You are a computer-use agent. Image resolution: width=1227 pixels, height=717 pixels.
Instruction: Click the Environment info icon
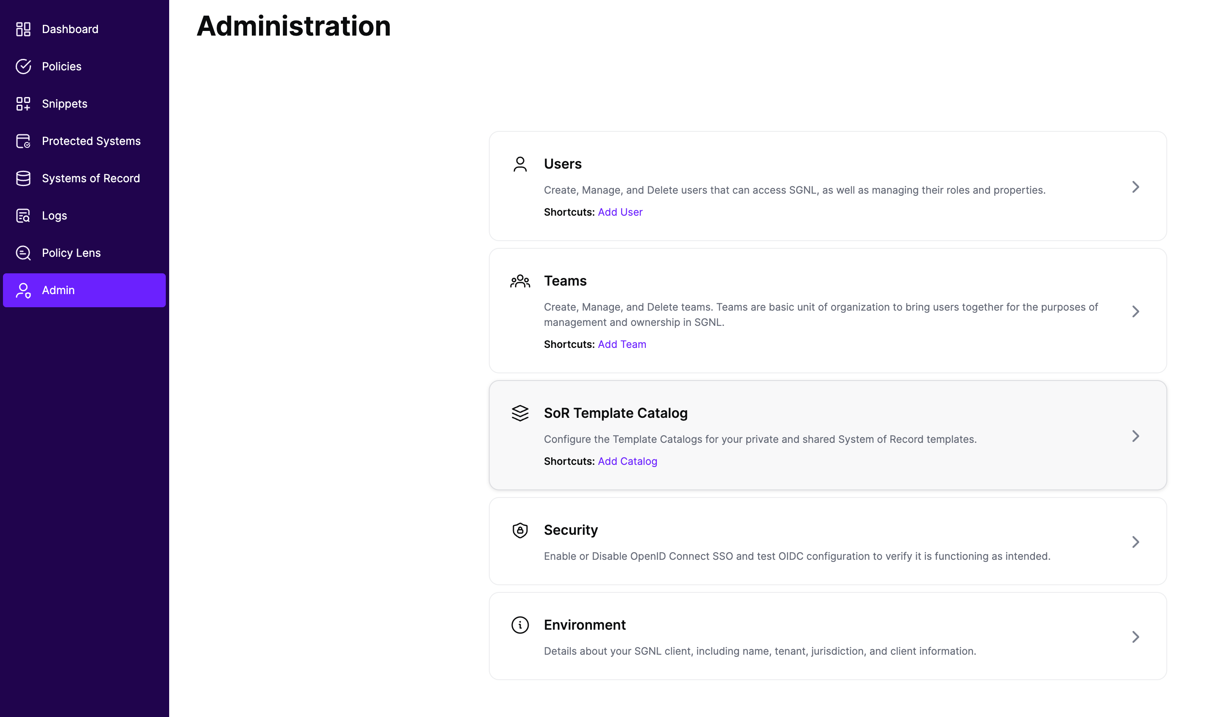coord(520,625)
